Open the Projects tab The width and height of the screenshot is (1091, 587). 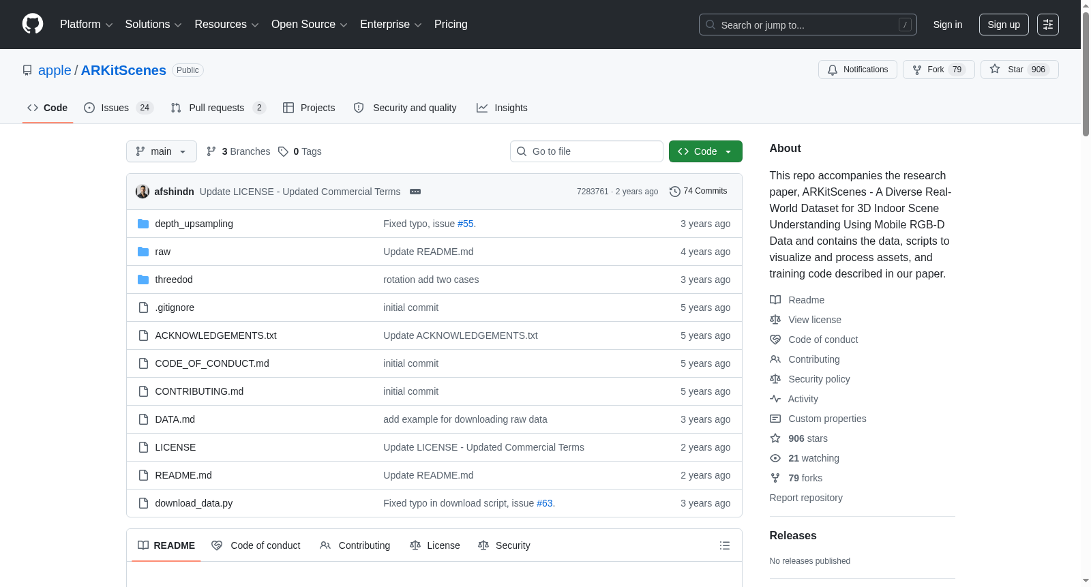(309, 108)
